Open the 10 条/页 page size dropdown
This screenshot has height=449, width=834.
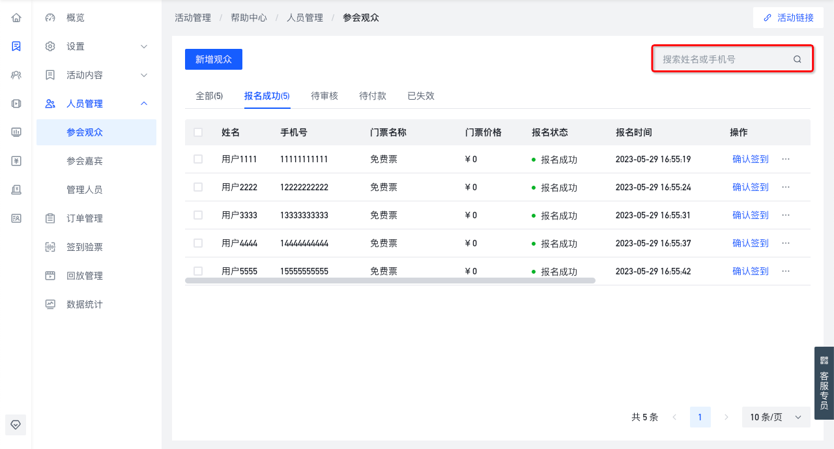776,417
